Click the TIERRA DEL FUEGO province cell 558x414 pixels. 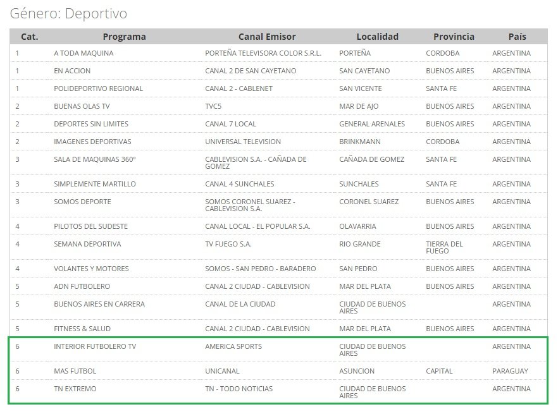pos(444,247)
